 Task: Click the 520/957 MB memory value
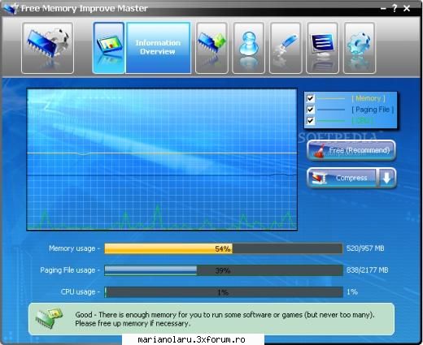(365, 248)
